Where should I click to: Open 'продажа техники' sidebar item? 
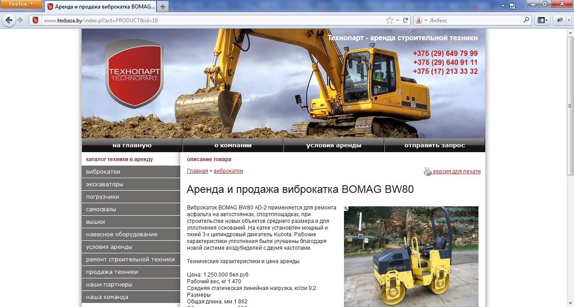pyautogui.click(x=130, y=272)
